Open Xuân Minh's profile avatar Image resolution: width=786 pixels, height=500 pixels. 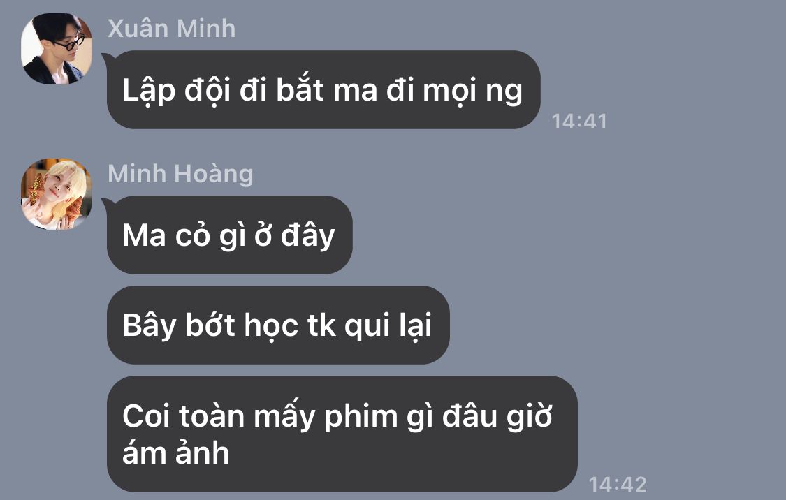pos(57,49)
